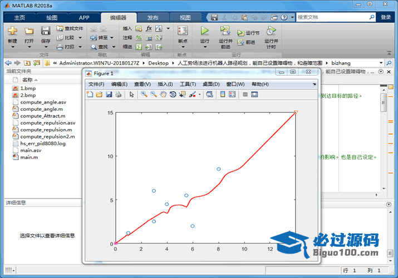Click the back navigation arrow in address bar

(8, 63)
